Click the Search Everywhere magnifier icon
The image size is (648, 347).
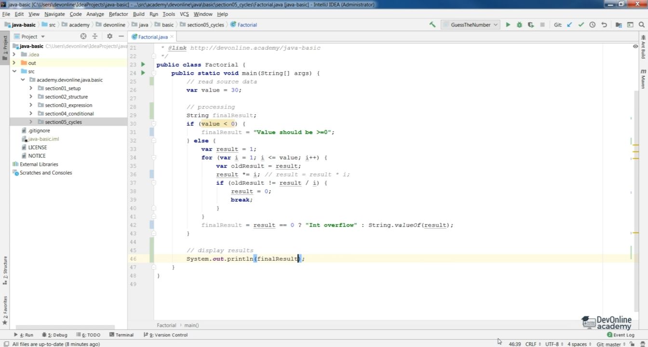(x=642, y=25)
